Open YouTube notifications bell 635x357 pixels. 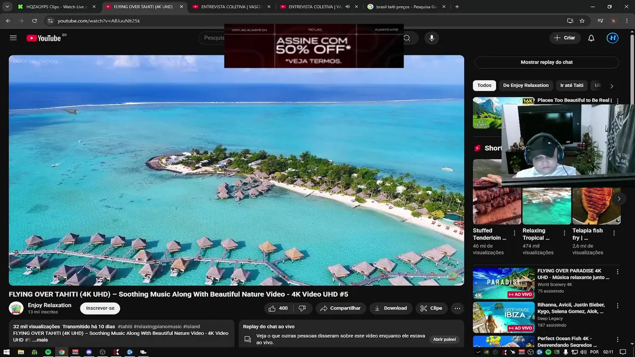click(591, 38)
